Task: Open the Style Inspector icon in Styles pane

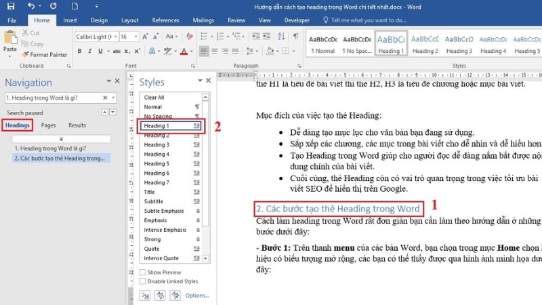Action: click(159, 296)
